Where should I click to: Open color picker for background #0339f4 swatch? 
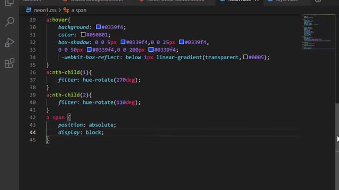coord(98,27)
